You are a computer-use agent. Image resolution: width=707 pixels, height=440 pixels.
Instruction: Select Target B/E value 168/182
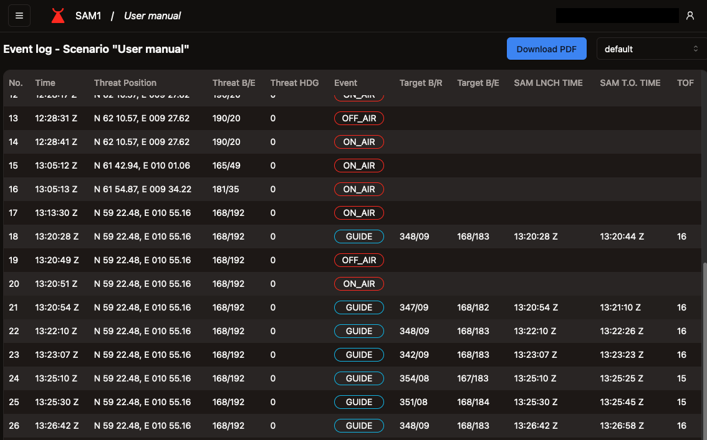pos(473,307)
